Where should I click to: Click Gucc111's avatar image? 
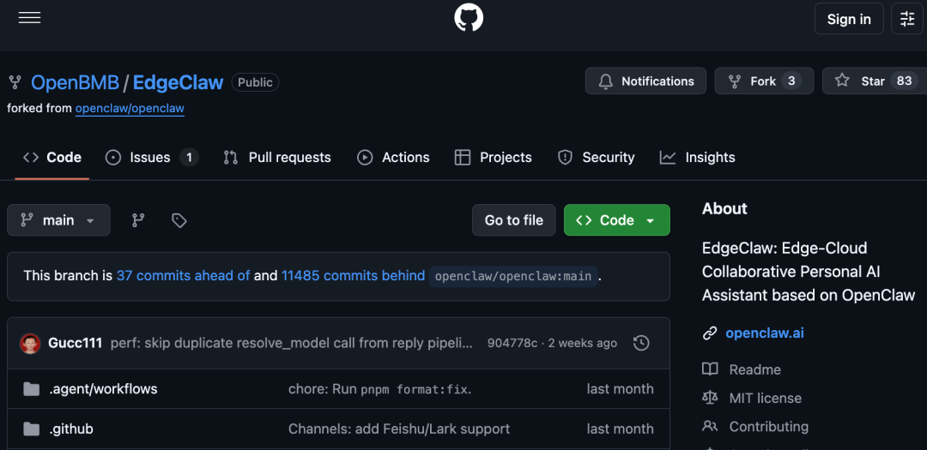pyautogui.click(x=31, y=343)
